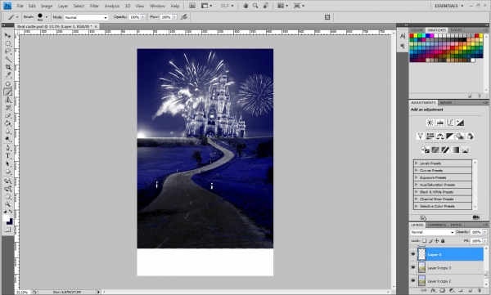The height and width of the screenshot is (295, 491).
Task: Switch to the Channels tab
Action: pos(436,225)
